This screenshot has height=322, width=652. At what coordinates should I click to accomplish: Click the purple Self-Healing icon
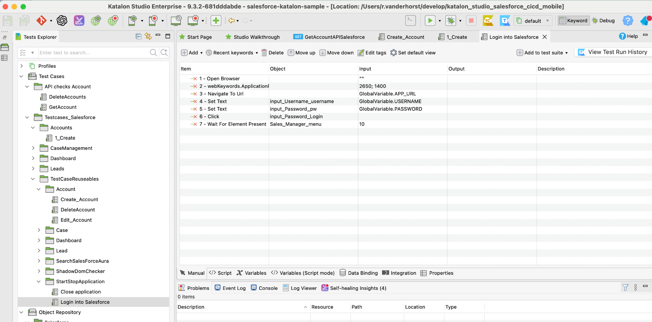pyautogui.click(x=79, y=21)
